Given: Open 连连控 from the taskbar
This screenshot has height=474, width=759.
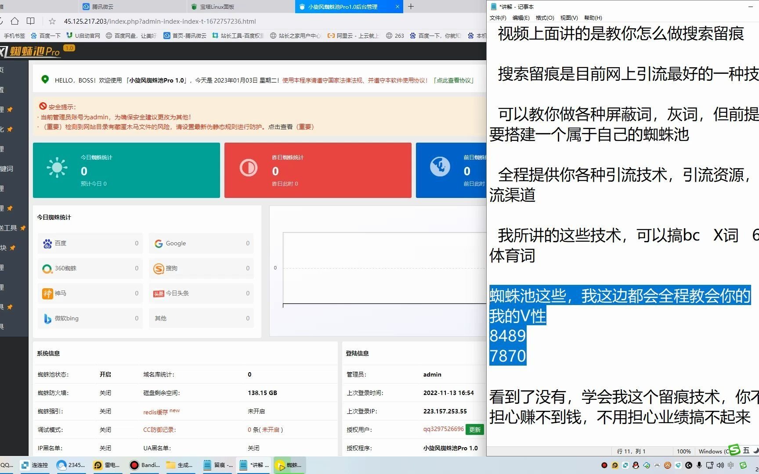Looking at the screenshot, I should click(35, 465).
